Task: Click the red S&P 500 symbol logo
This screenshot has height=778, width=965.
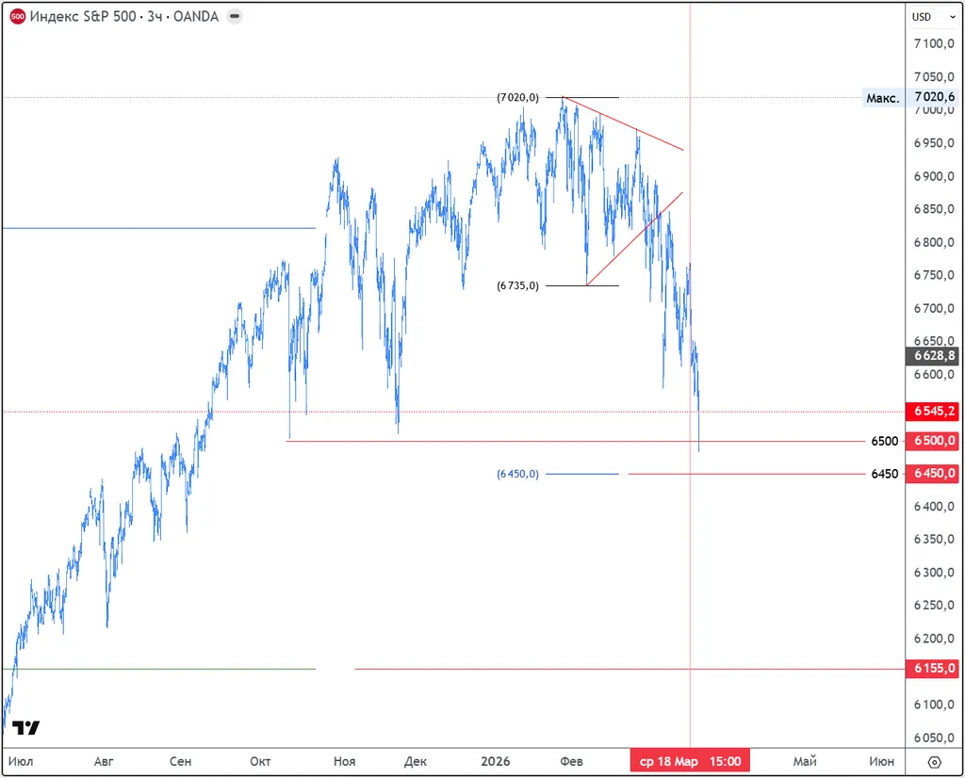Action: [17, 17]
